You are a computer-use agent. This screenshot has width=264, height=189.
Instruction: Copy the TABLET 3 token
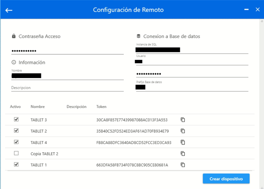click(x=183, y=120)
